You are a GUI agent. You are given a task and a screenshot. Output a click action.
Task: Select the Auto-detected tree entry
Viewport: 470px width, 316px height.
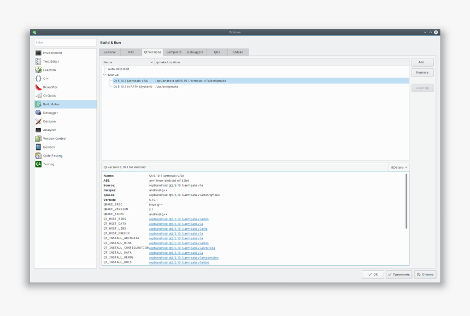[119, 69]
